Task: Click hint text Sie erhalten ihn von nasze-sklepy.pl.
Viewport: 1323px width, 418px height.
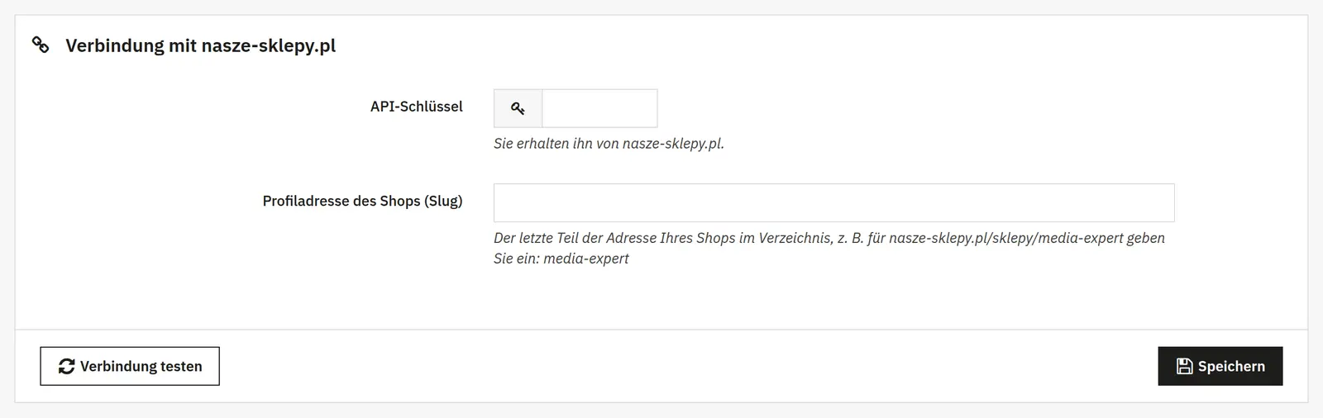Action: click(x=609, y=143)
